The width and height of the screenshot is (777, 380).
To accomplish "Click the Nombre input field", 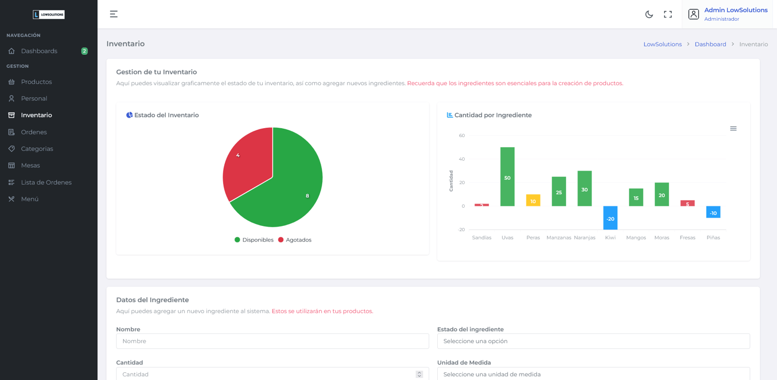I will [x=272, y=341].
